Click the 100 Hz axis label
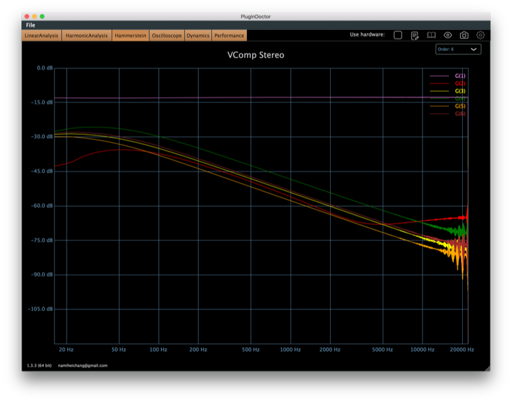 [158, 350]
